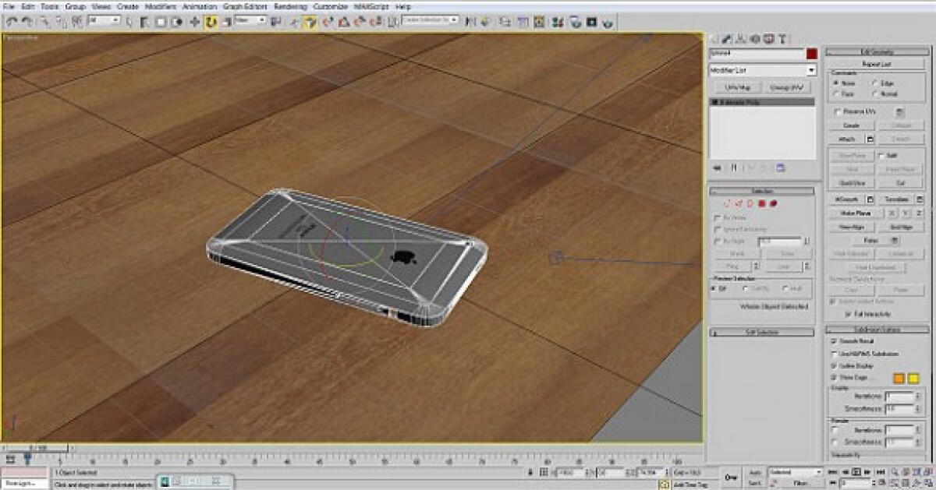The image size is (936, 490).
Task: Toggle the Smooth Result checkbox
Action: 834,341
